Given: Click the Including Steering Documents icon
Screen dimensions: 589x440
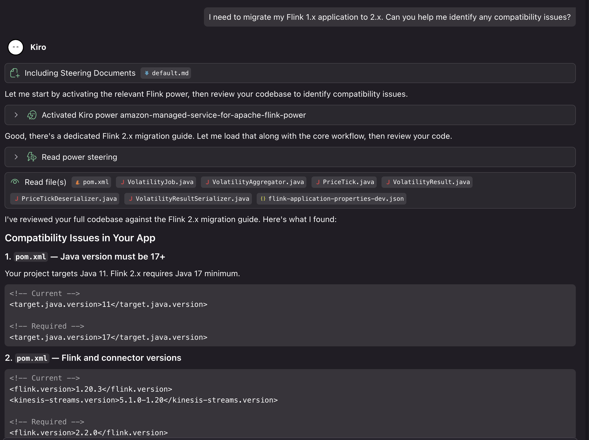Looking at the screenshot, I should (x=15, y=73).
